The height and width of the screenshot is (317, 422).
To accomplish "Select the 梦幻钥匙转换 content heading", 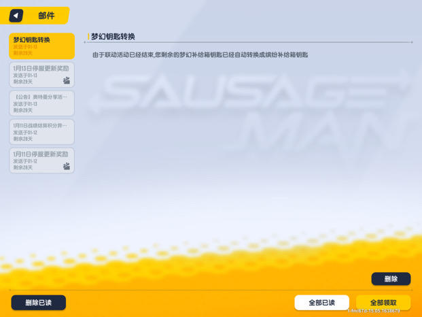I will (113, 36).
